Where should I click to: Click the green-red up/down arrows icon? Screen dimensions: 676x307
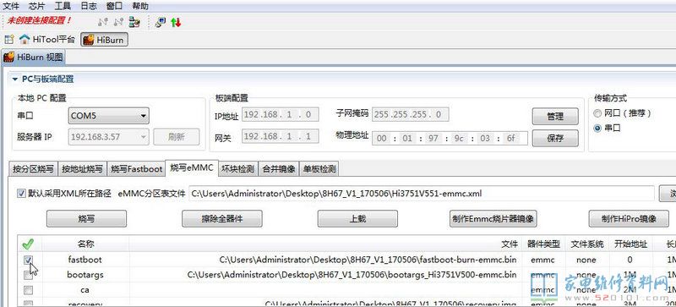[x=176, y=22]
